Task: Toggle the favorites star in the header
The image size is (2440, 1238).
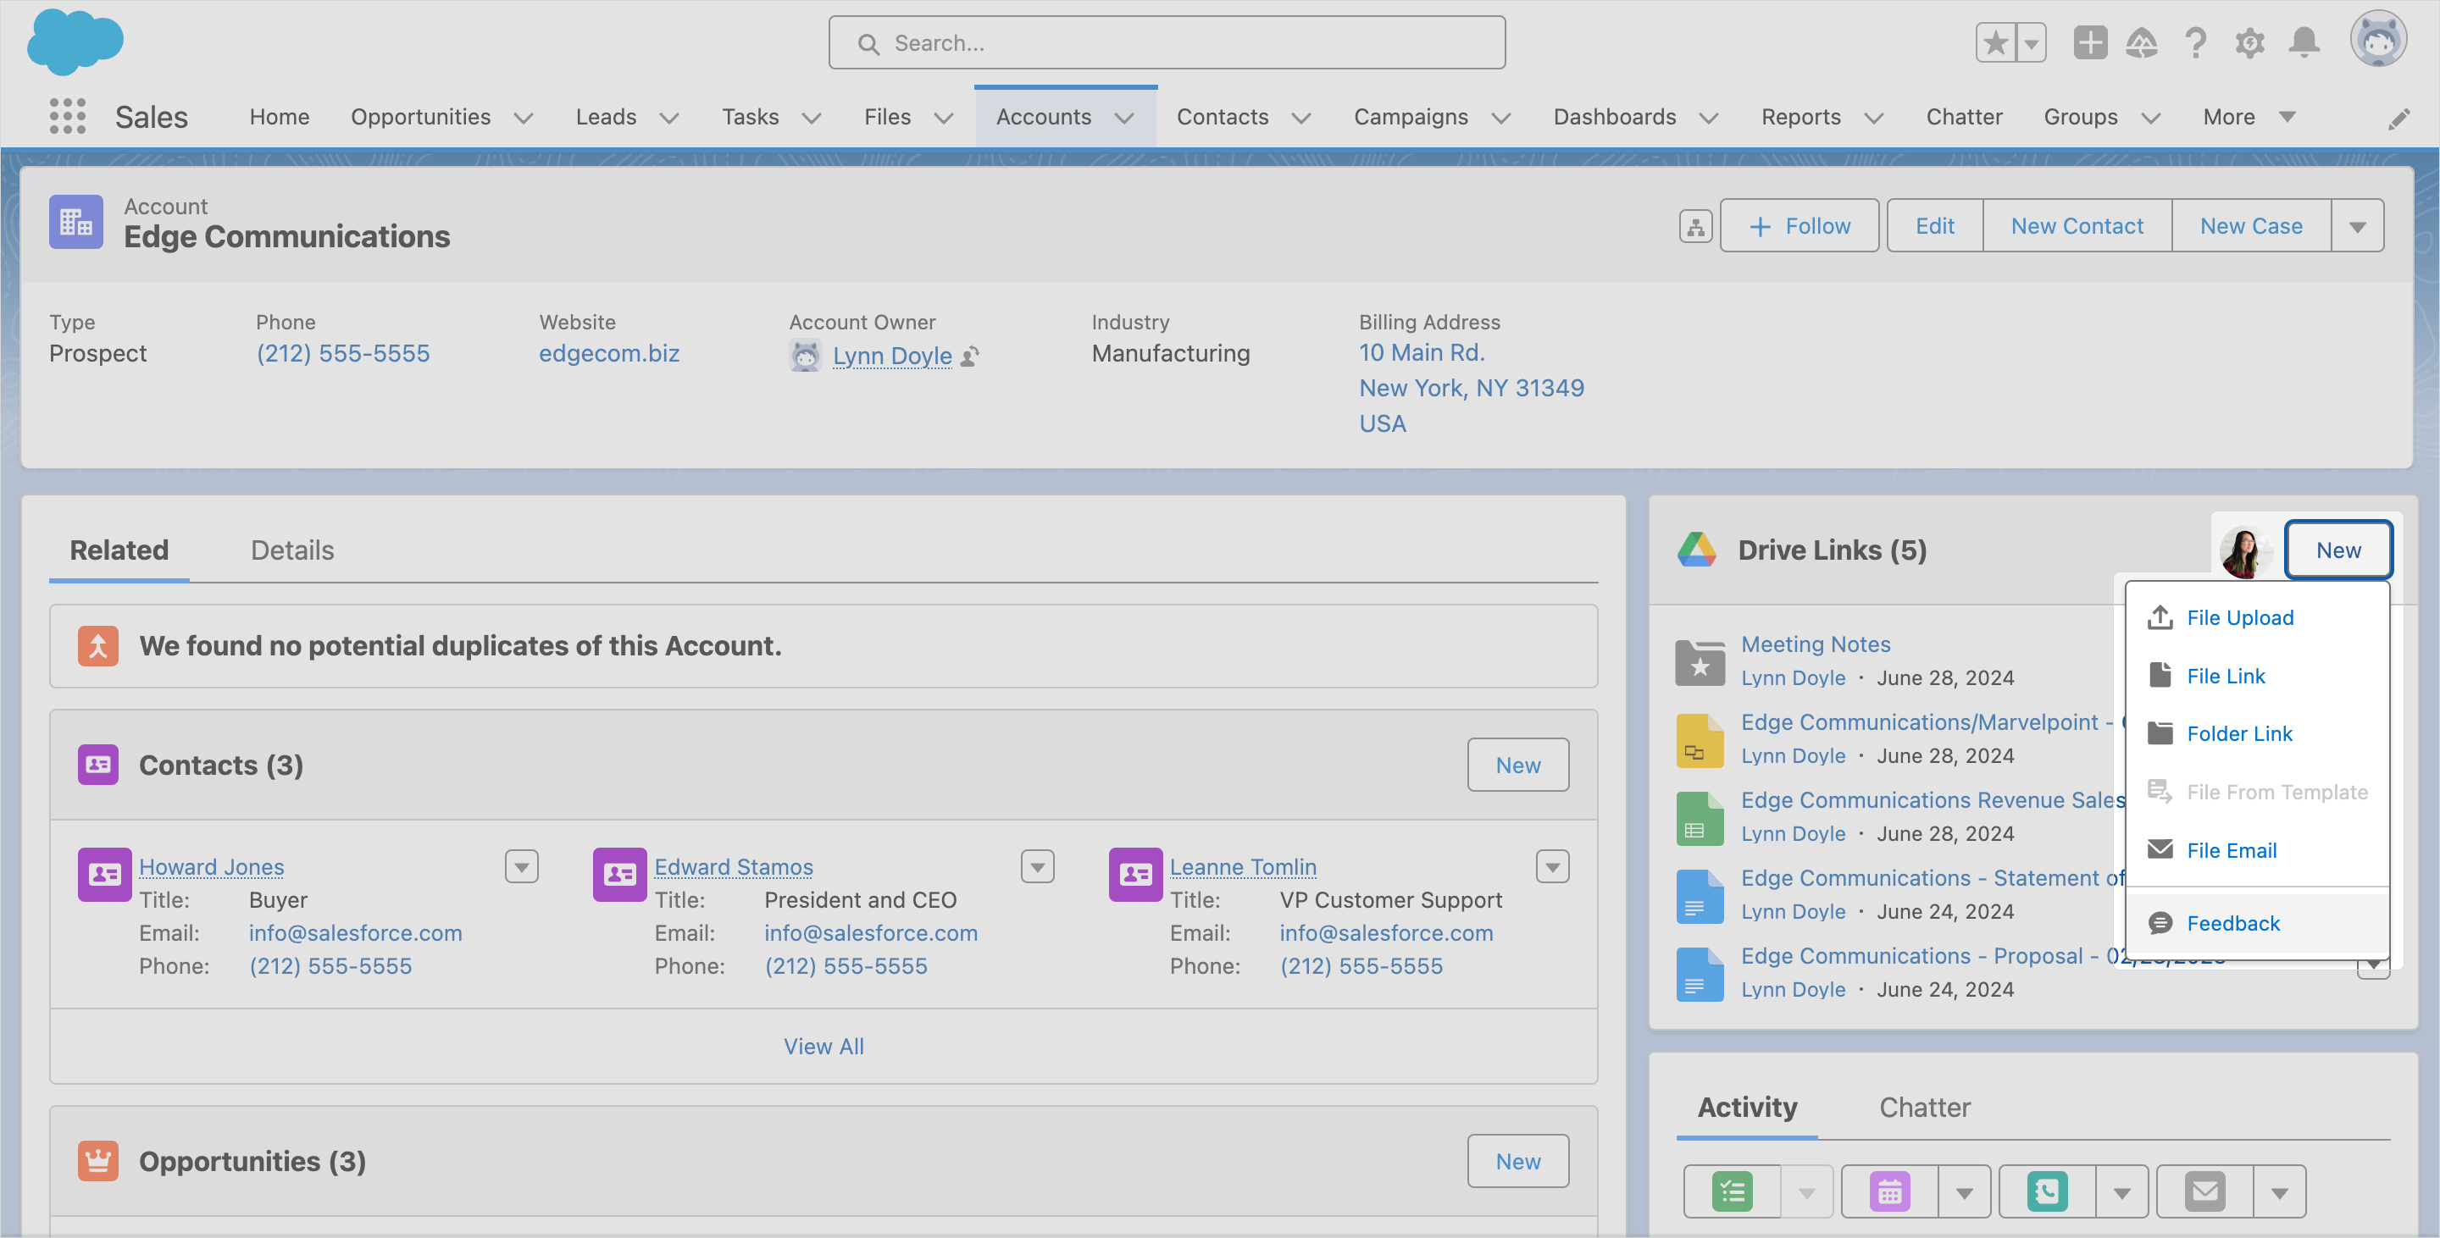Action: (x=1995, y=42)
